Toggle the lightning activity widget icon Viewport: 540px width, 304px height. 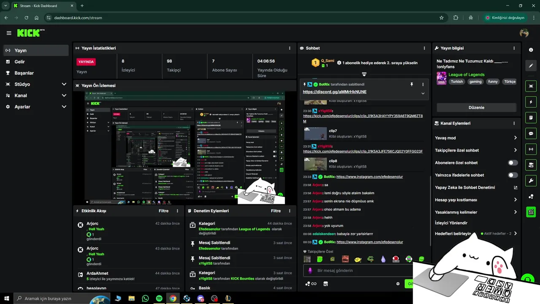(x=531, y=102)
